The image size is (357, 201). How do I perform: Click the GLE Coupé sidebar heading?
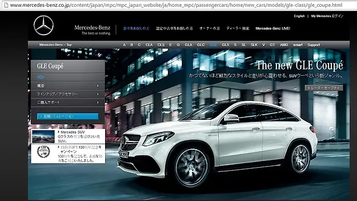50,66
